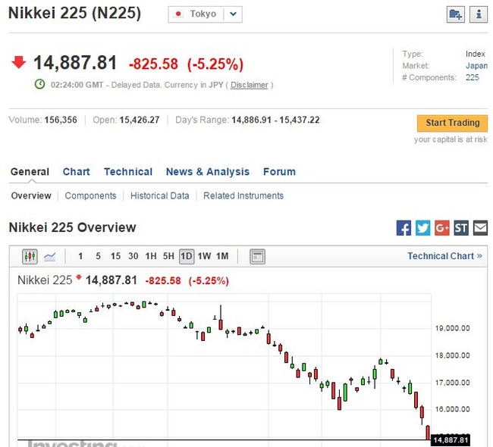Open the Technical Chart link

[444, 256]
